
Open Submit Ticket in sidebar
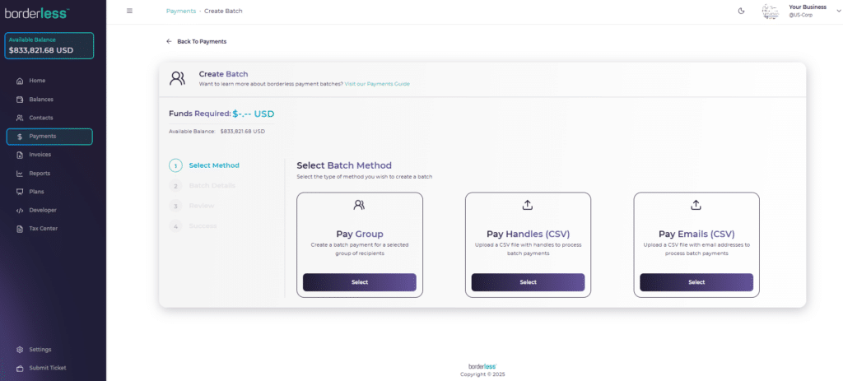pos(47,368)
